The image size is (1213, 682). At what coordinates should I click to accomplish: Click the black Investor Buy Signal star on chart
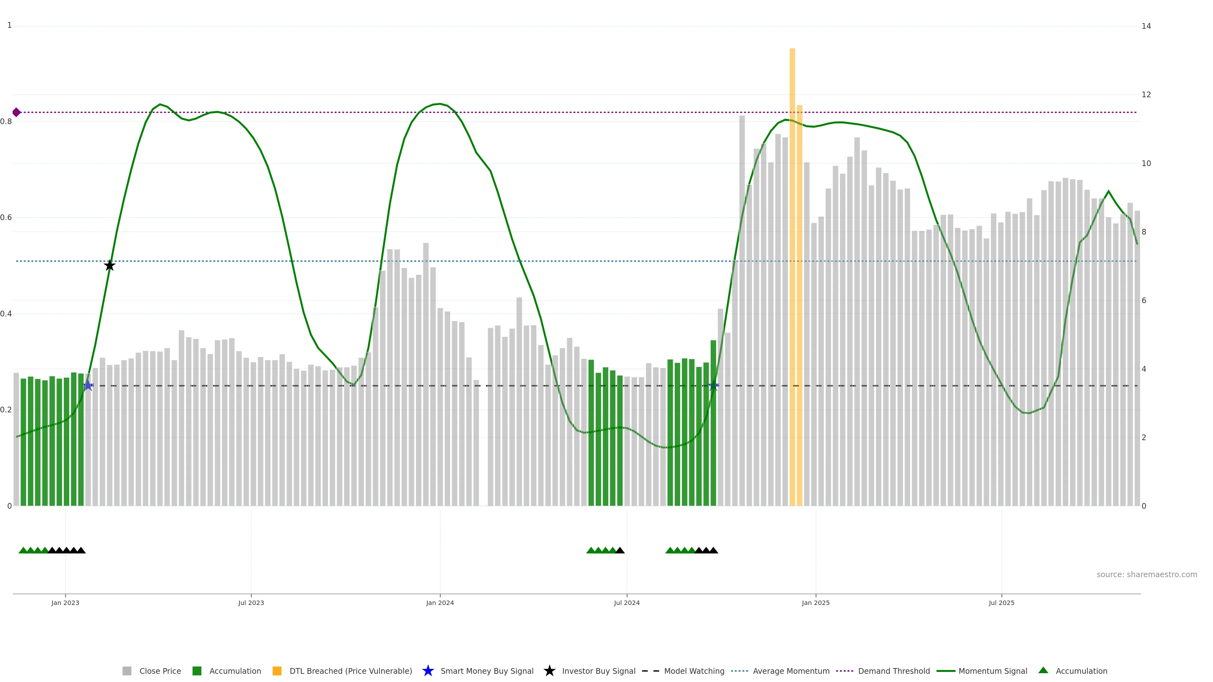click(109, 266)
